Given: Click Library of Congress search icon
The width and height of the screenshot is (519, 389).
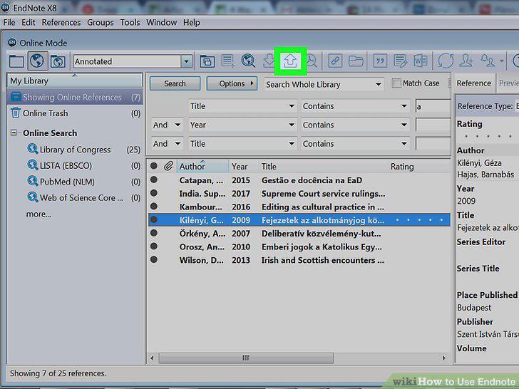Looking at the screenshot, I should (x=33, y=149).
